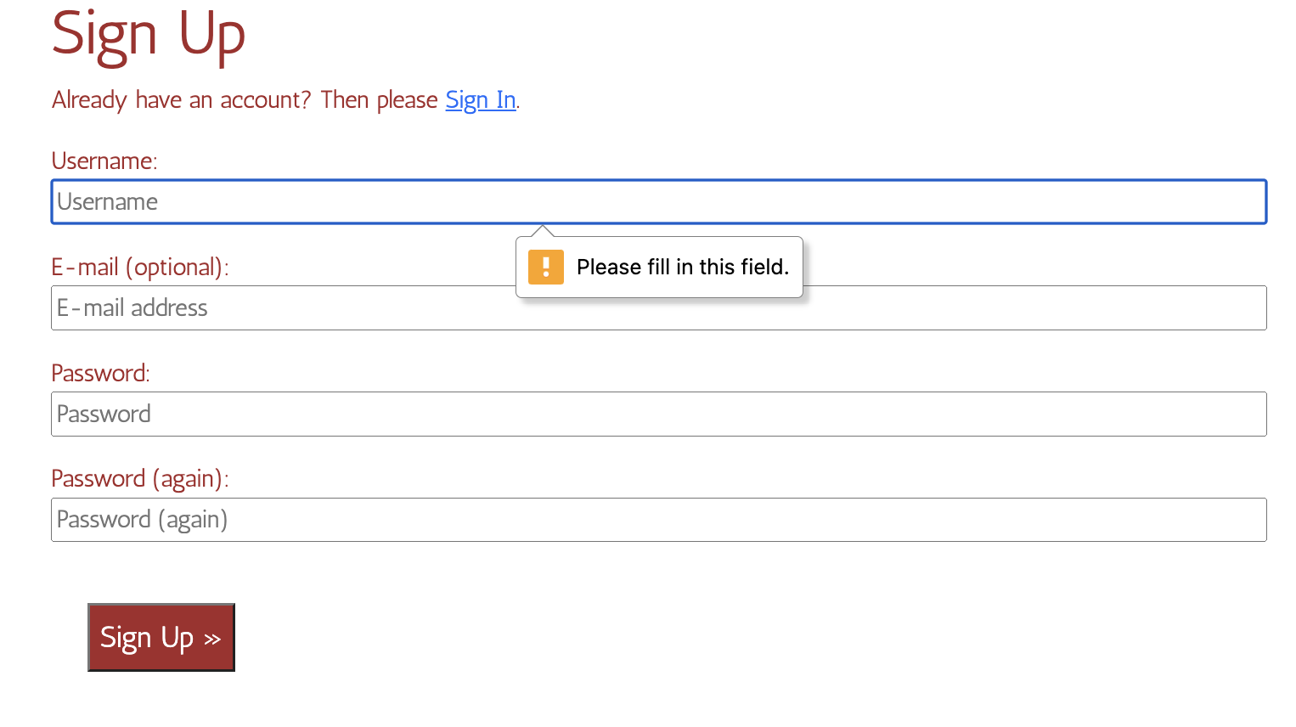This screenshot has height=727, width=1296.
Task: Follow the Sign In link
Action: pos(481,100)
